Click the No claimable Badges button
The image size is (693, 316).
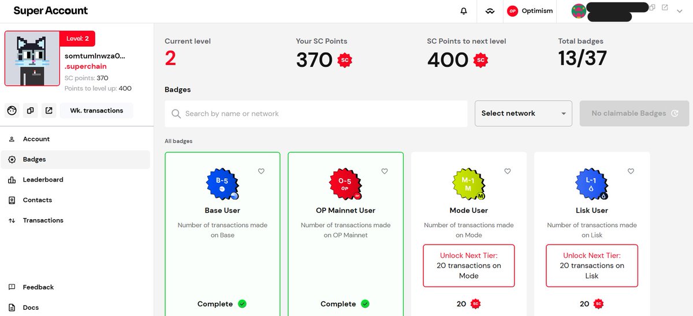(x=634, y=114)
